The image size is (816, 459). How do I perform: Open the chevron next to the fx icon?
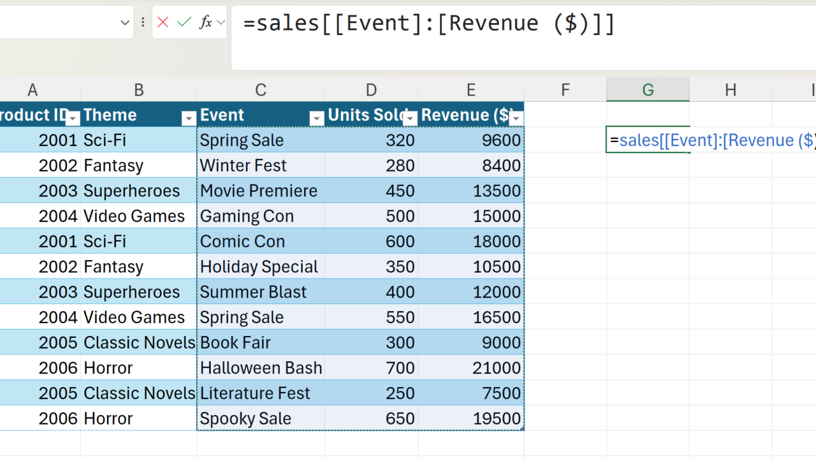(221, 23)
